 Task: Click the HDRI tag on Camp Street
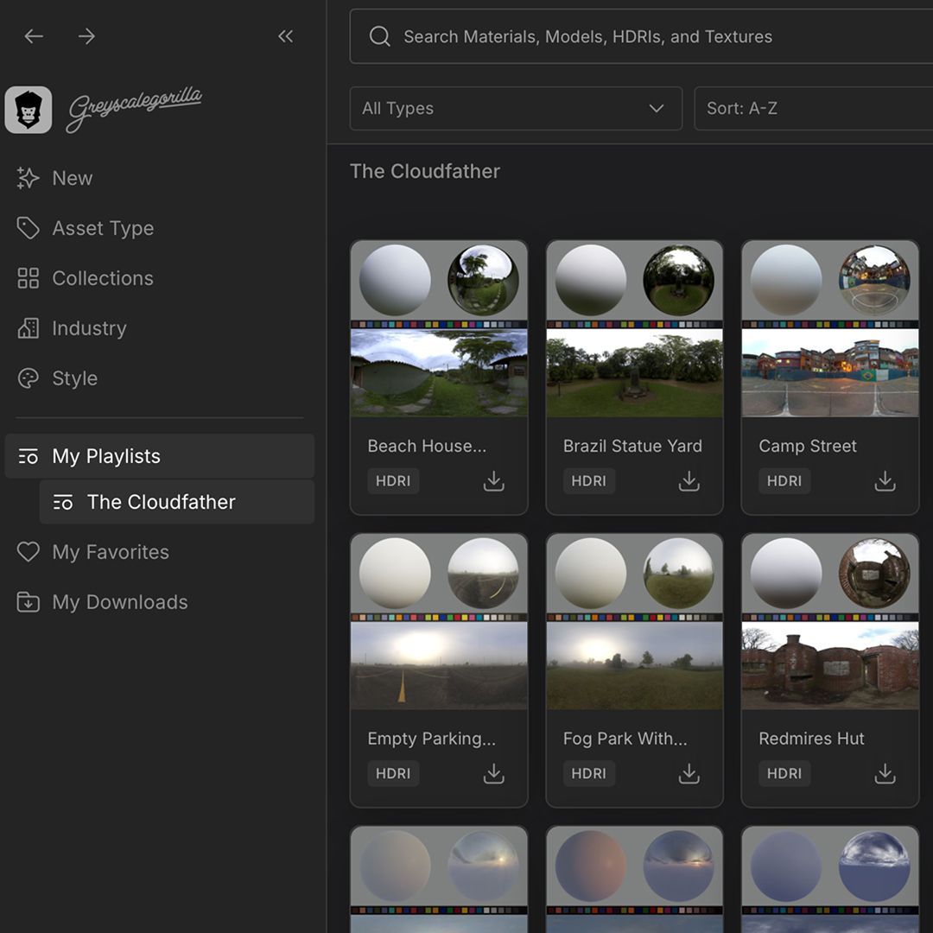point(784,481)
